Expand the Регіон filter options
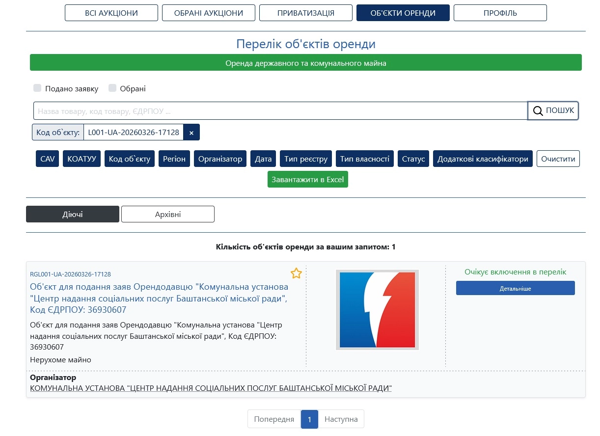The height and width of the screenshot is (436, 600). pos(174,159)
